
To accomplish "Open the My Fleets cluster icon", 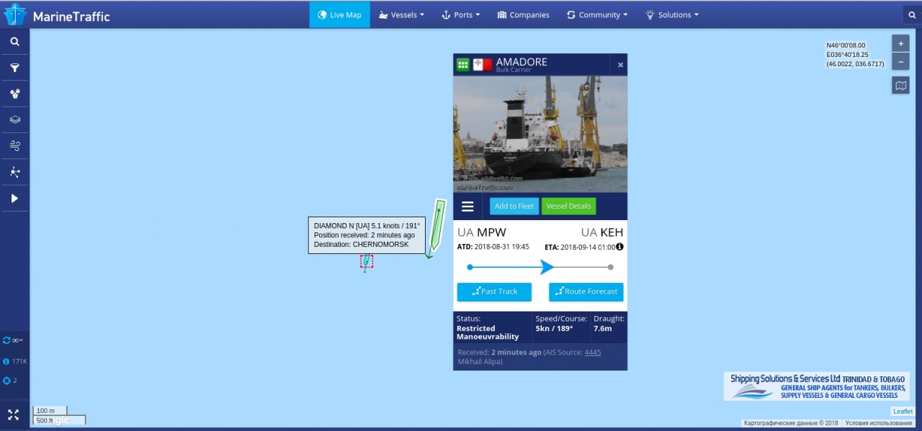I will pyautogui.click(x=14, y=94).
